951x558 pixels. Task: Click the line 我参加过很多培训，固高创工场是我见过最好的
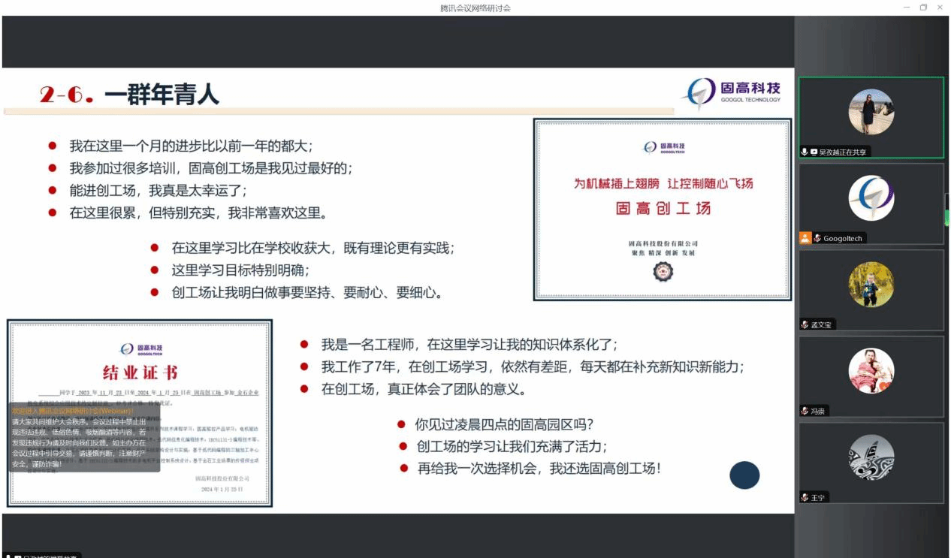point(211,168)
